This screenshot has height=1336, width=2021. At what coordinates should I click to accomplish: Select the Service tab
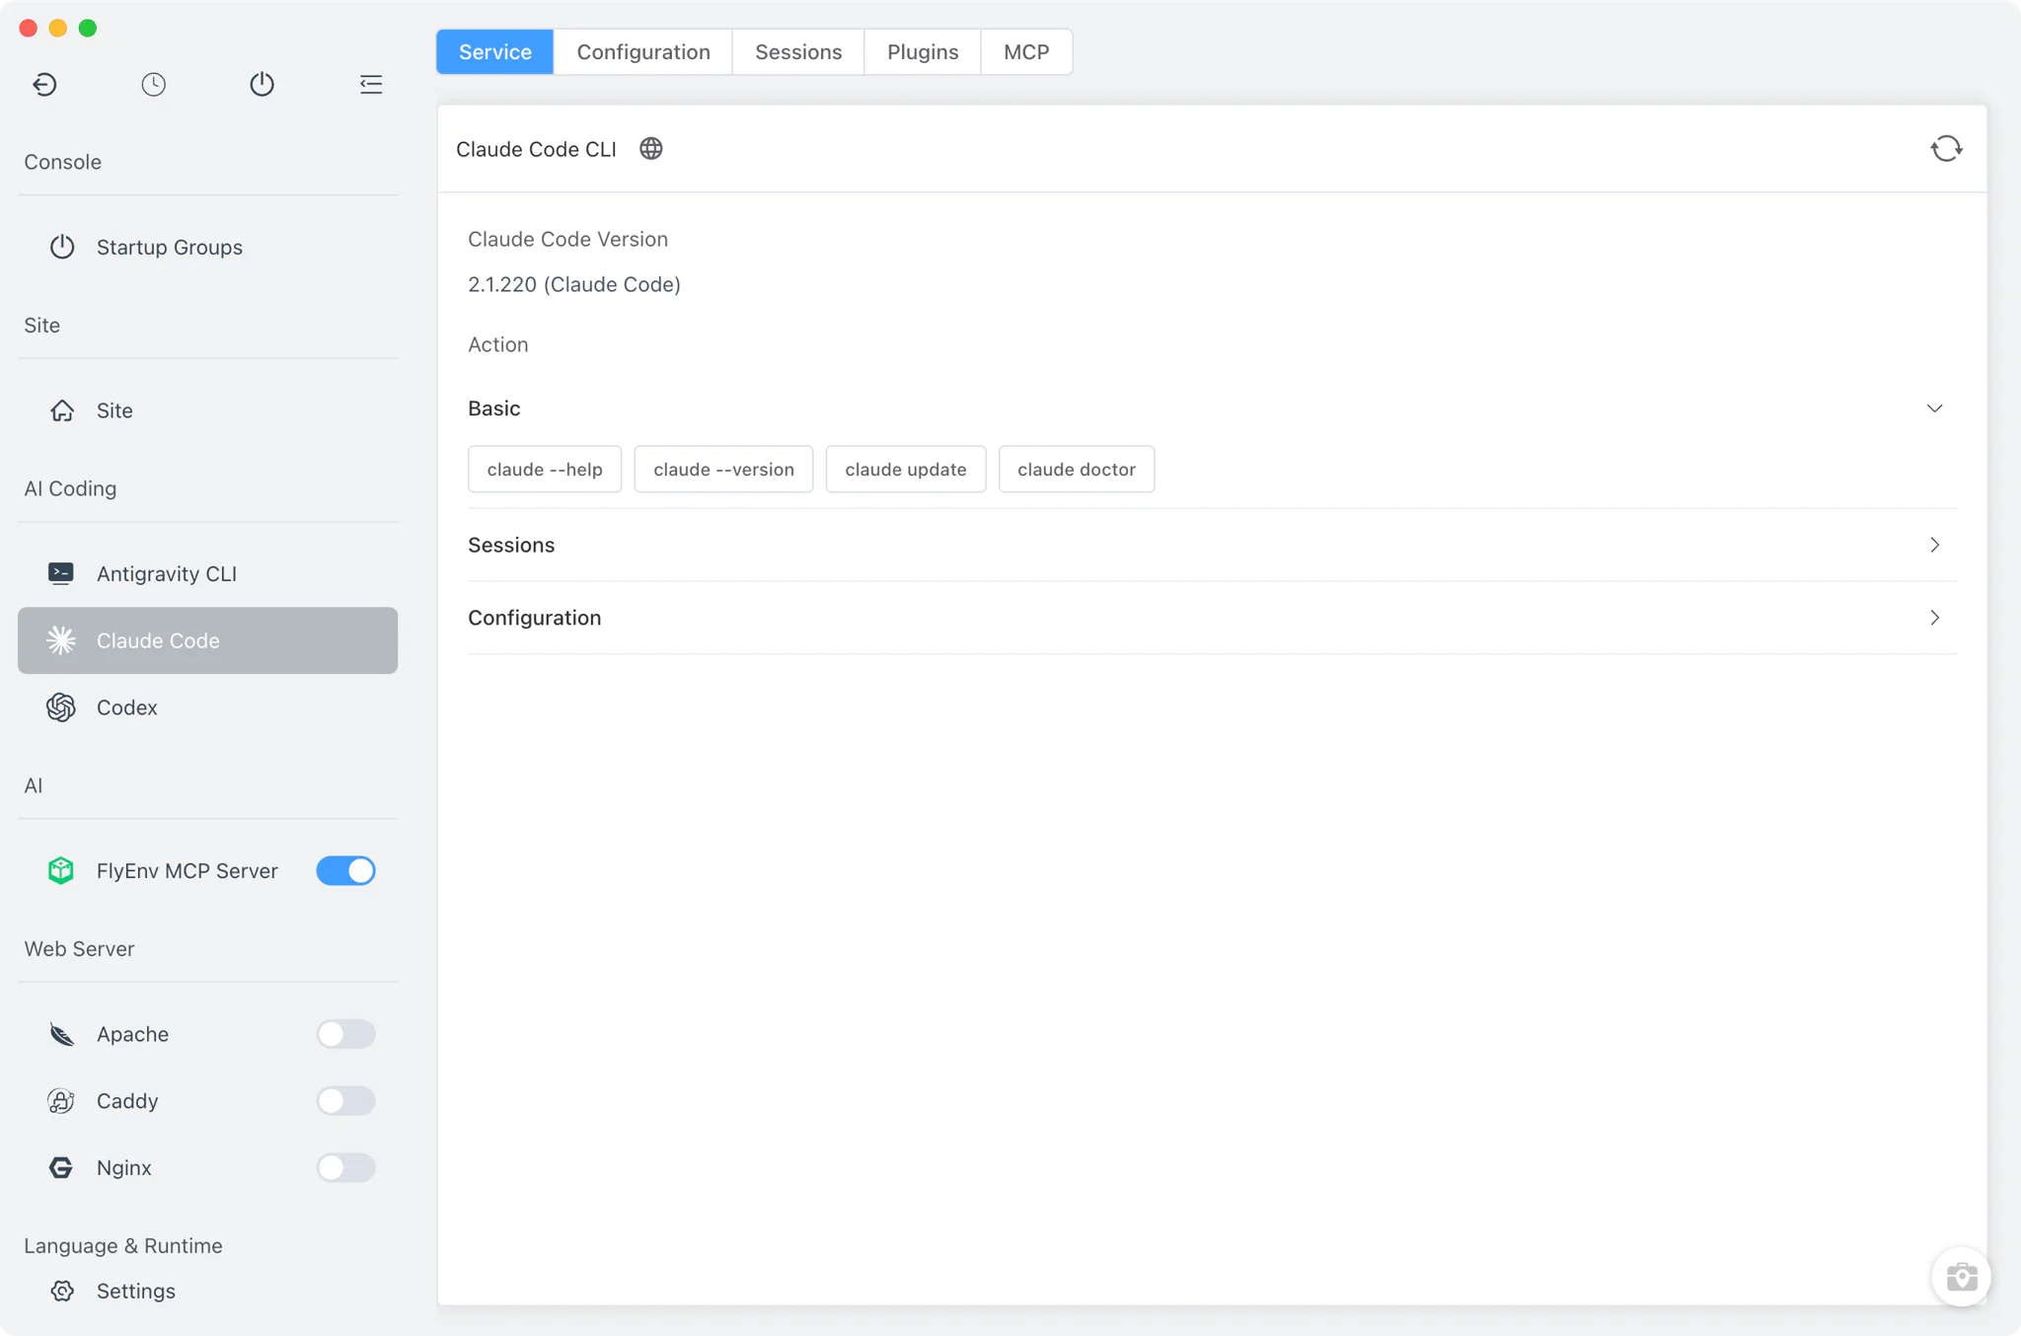point(495,51)
